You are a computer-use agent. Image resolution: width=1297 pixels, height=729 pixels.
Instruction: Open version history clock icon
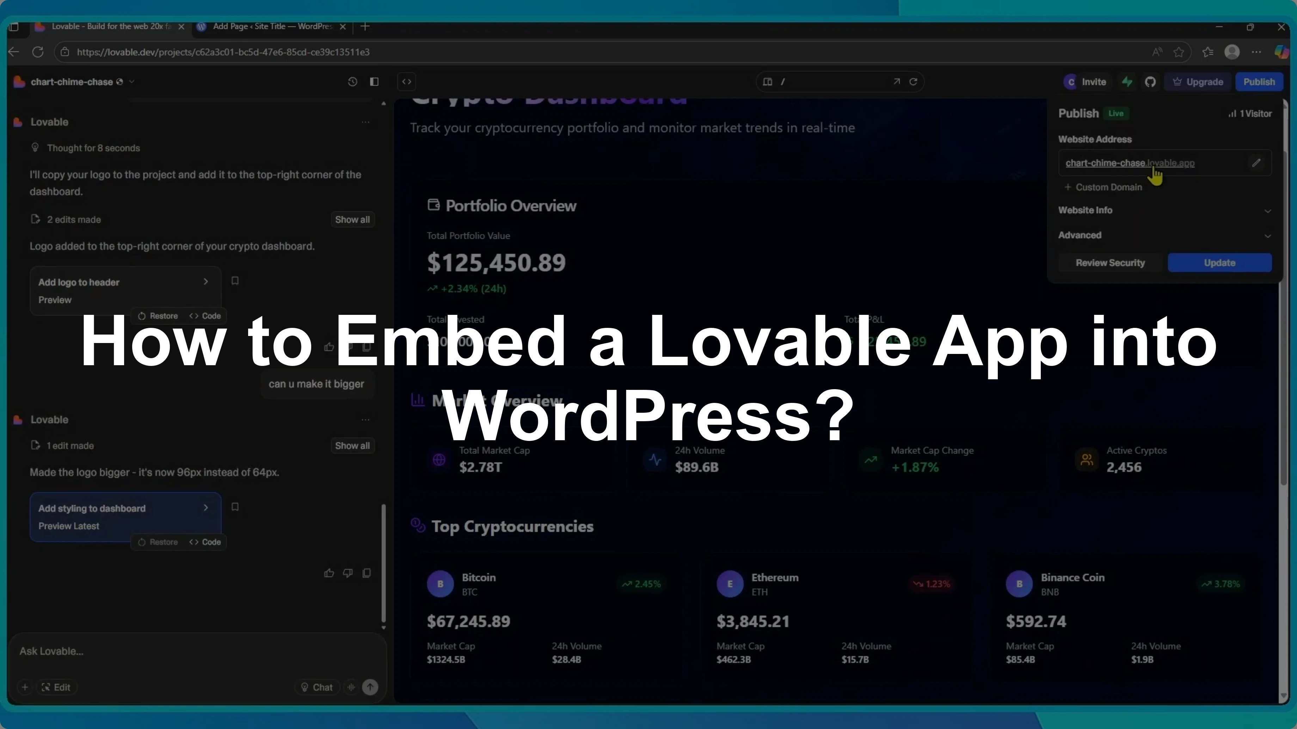(352, 81)
